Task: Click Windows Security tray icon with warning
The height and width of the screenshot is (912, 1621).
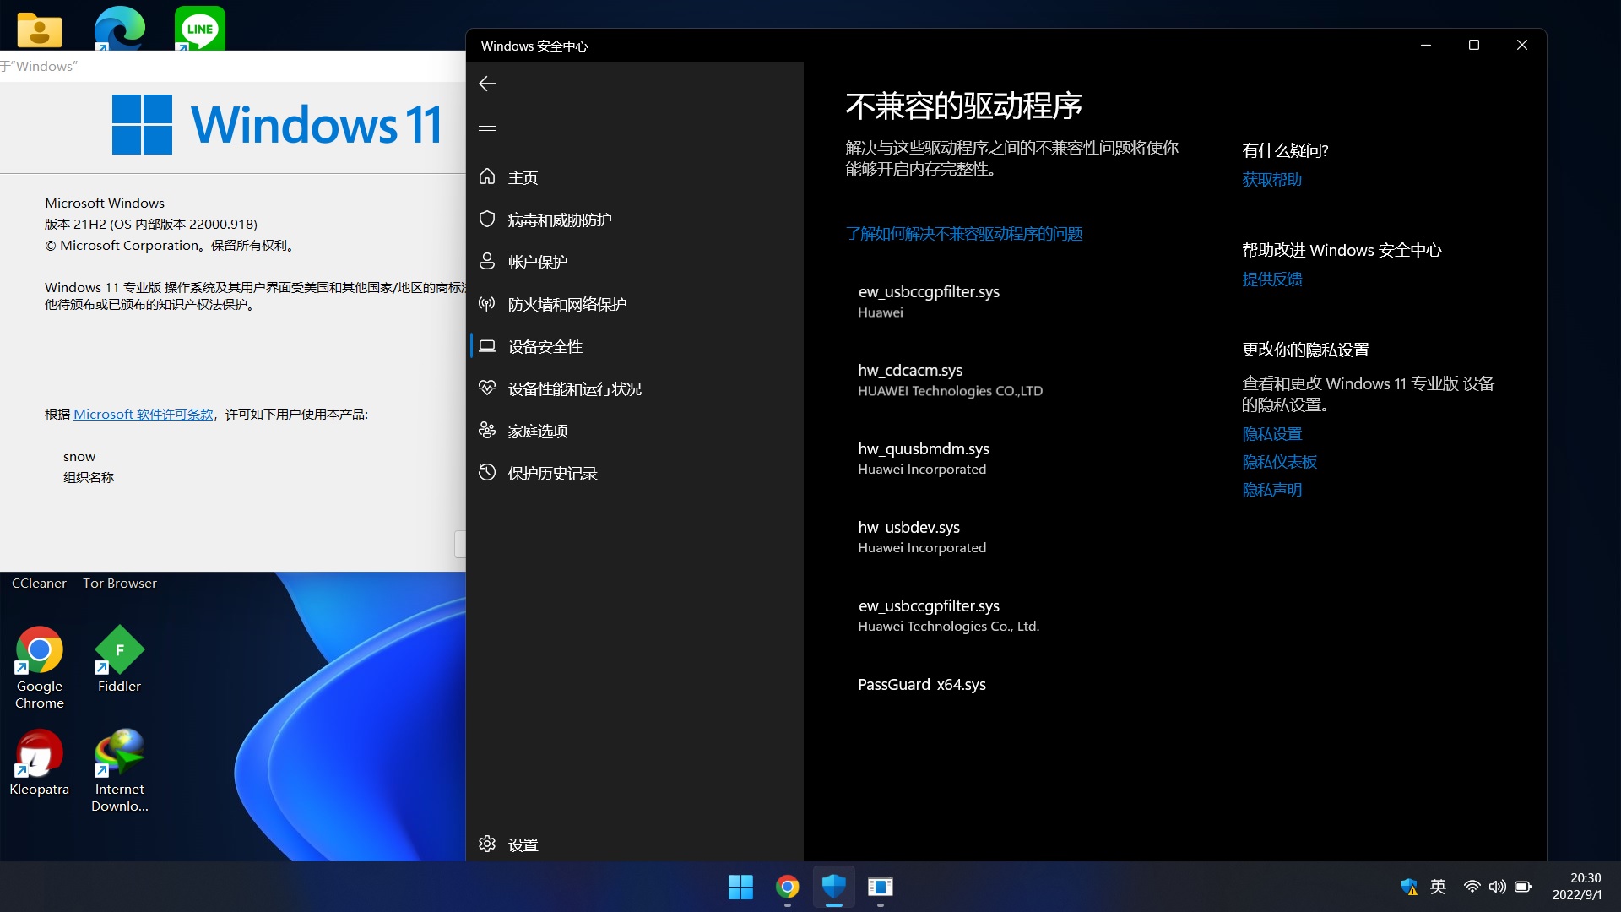Action: (1408, 887)
